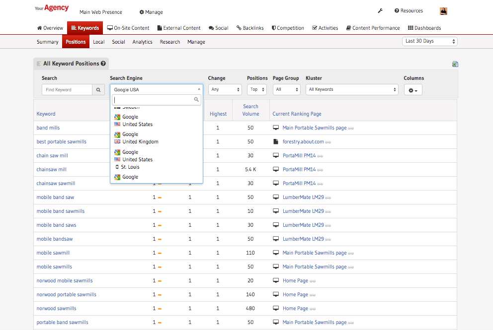Open Resources help menu

(409, 11)
